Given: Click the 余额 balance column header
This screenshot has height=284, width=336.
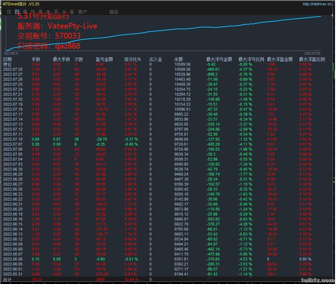Looking at the screenshot, I should [178, 59].
